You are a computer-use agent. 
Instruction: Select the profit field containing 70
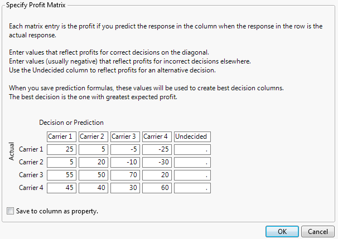click(x=125, y=175)
